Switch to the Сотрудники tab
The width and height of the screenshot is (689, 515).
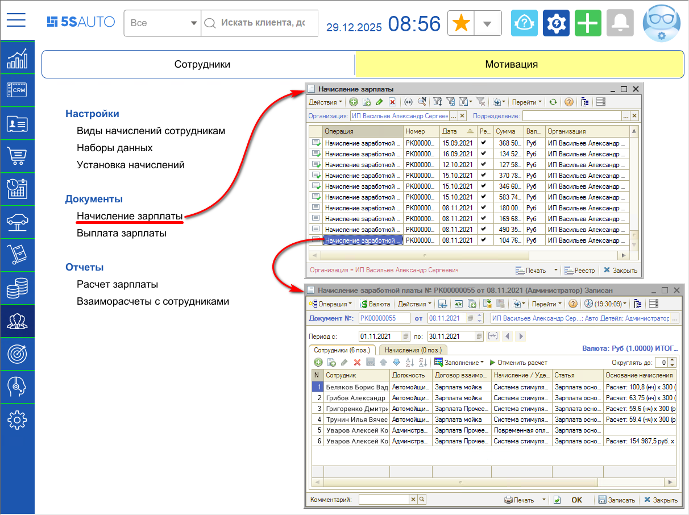(x=202, y=64)
